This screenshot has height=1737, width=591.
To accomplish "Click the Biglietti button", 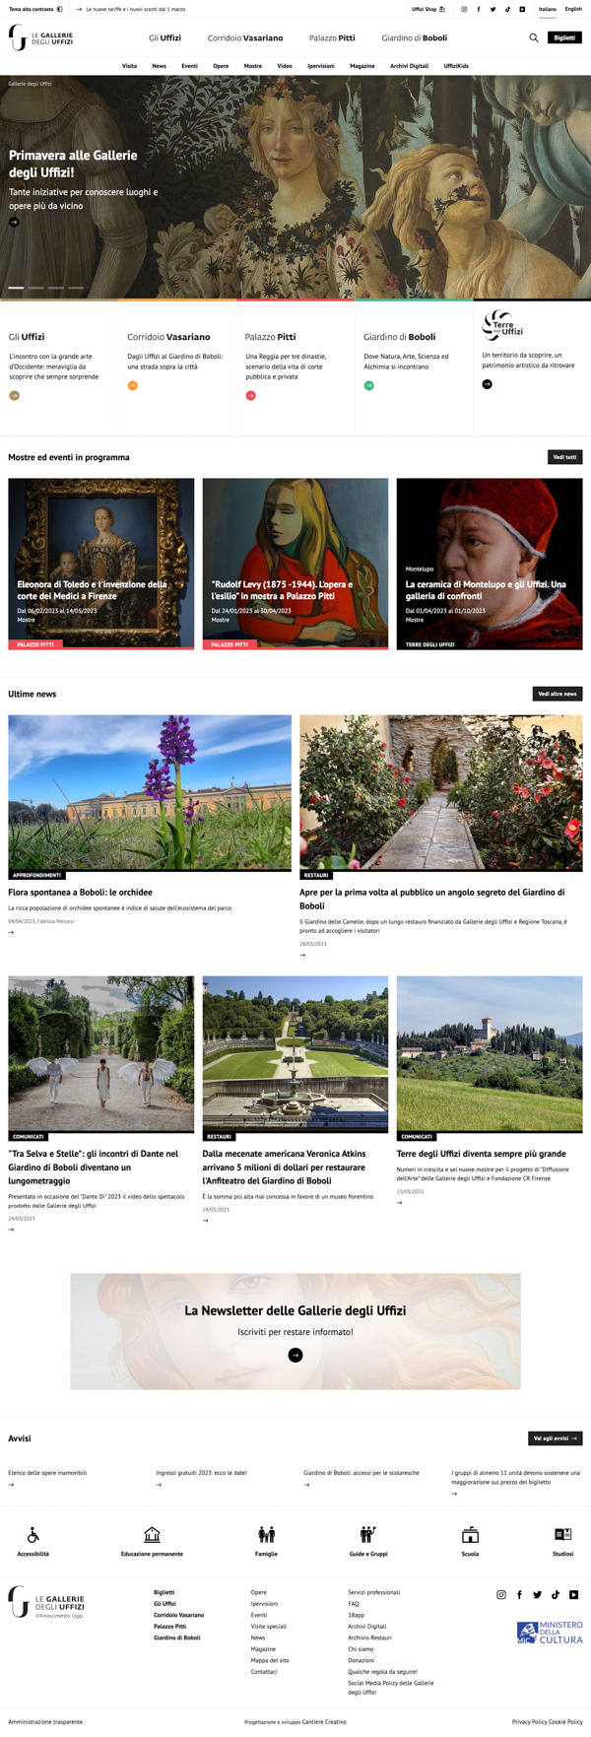I will (564, 37).
